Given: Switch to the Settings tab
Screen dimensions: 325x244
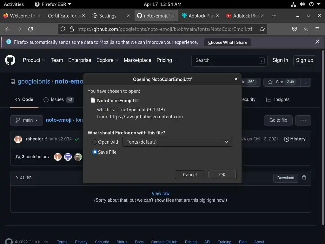Looking at the screenshot, I should (108, 16).
